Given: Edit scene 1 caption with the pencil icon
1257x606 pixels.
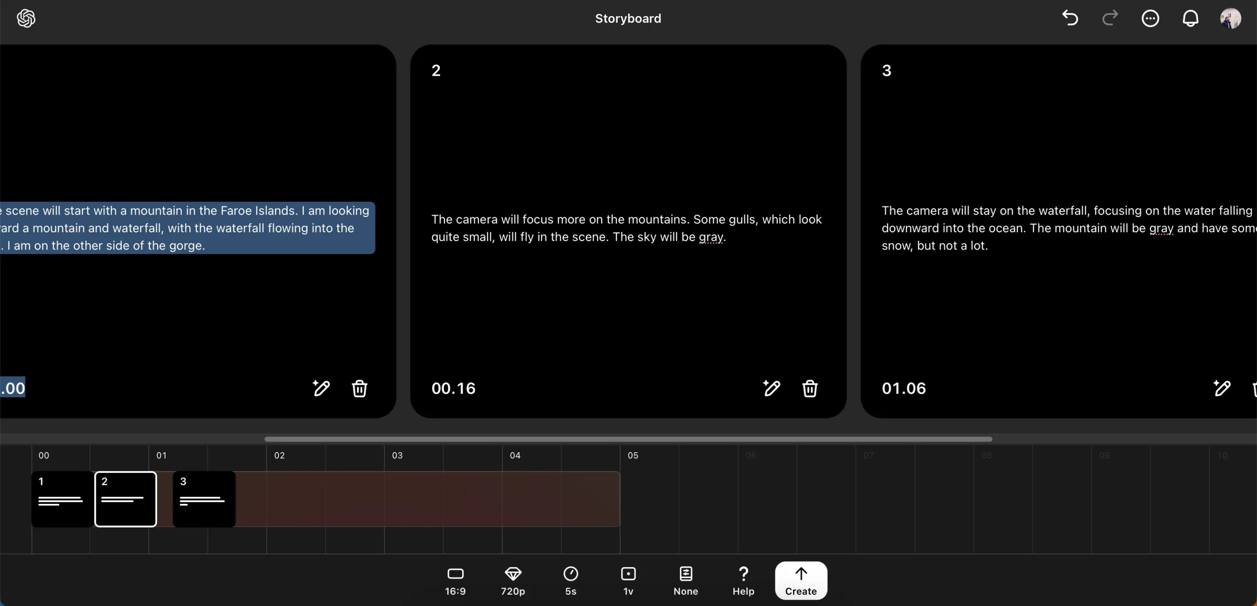Looking at the screenshot, I should (x=320, y=388).
